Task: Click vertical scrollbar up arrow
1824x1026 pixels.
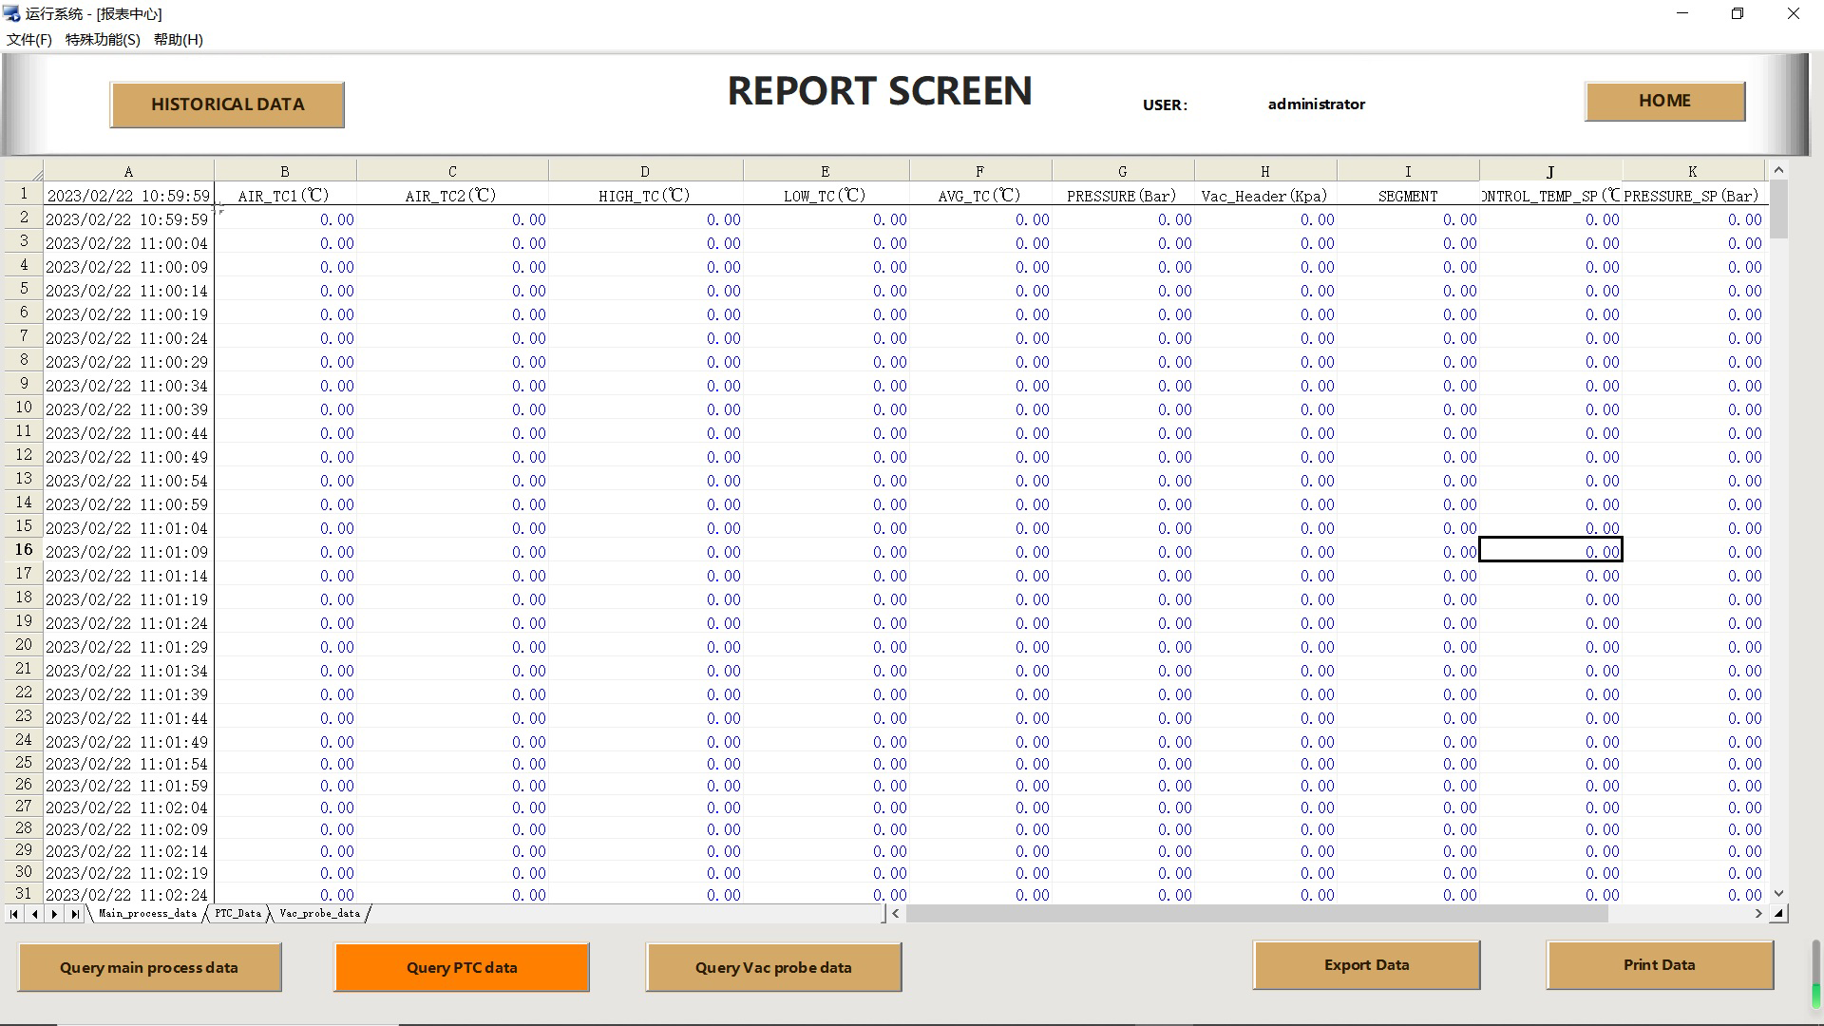Action: tap(1778, 170)
